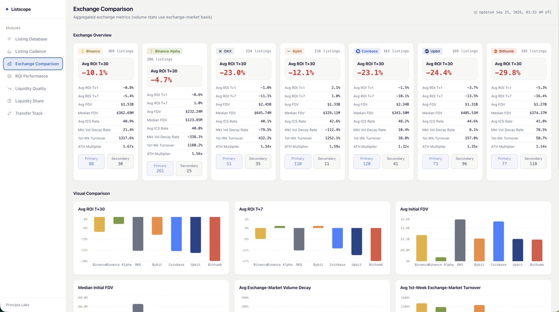Click OKX Avg ROI T+30 value -23.0%
The width and height of the screenshot is (559, 312).
(x=232, y=73)
